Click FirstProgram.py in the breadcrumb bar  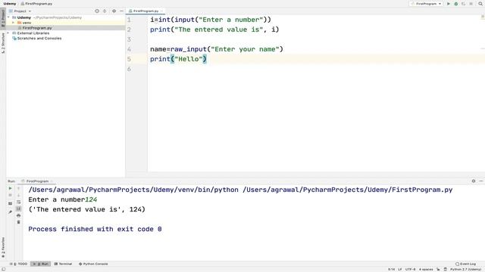tap(36, 4)
